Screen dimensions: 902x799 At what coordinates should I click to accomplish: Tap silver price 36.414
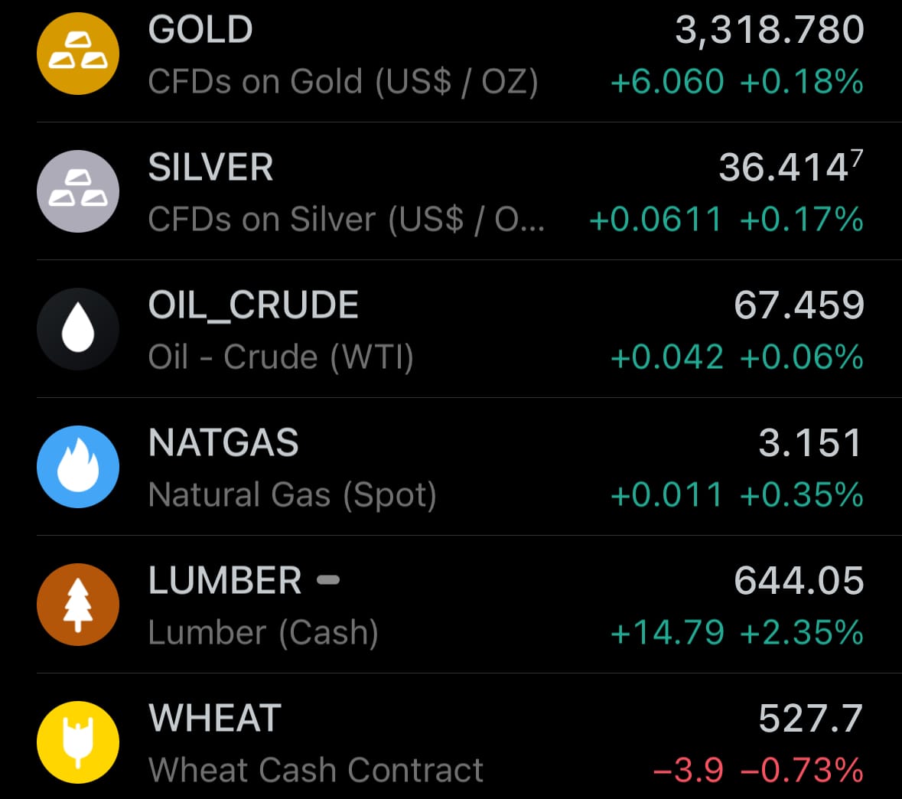(791, 167)
